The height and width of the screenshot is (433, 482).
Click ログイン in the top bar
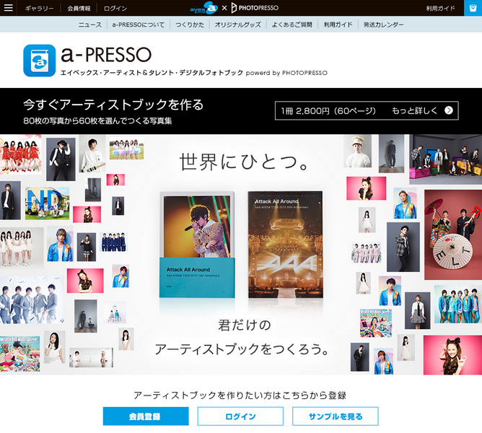coord(115,9)
